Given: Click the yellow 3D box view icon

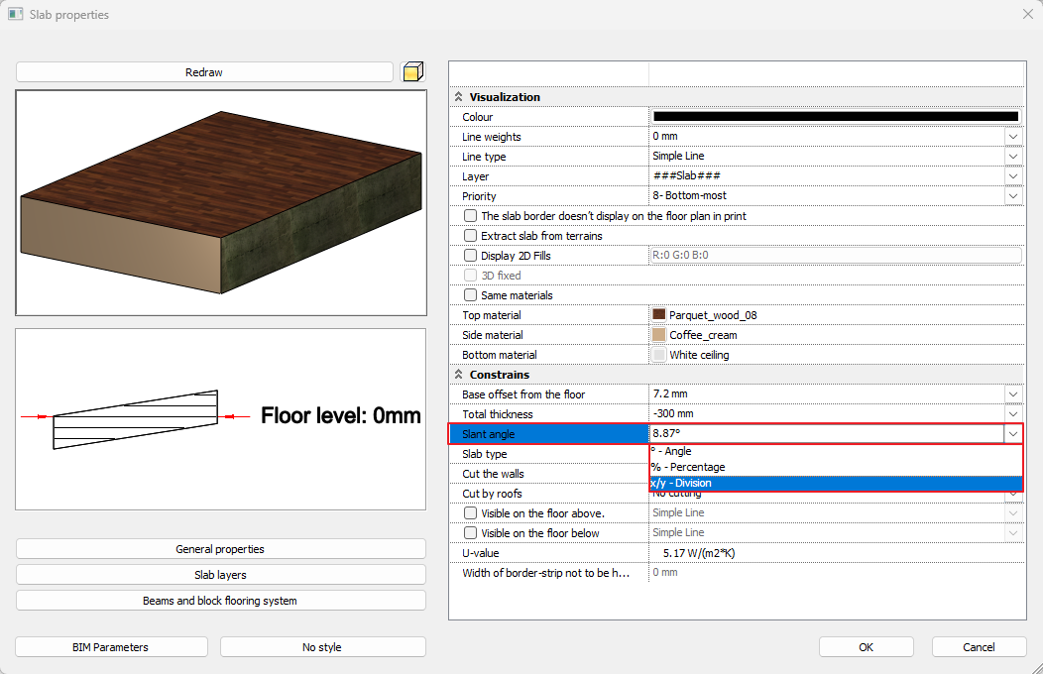Looking at the screenshot, I should (x=413, y=71).
